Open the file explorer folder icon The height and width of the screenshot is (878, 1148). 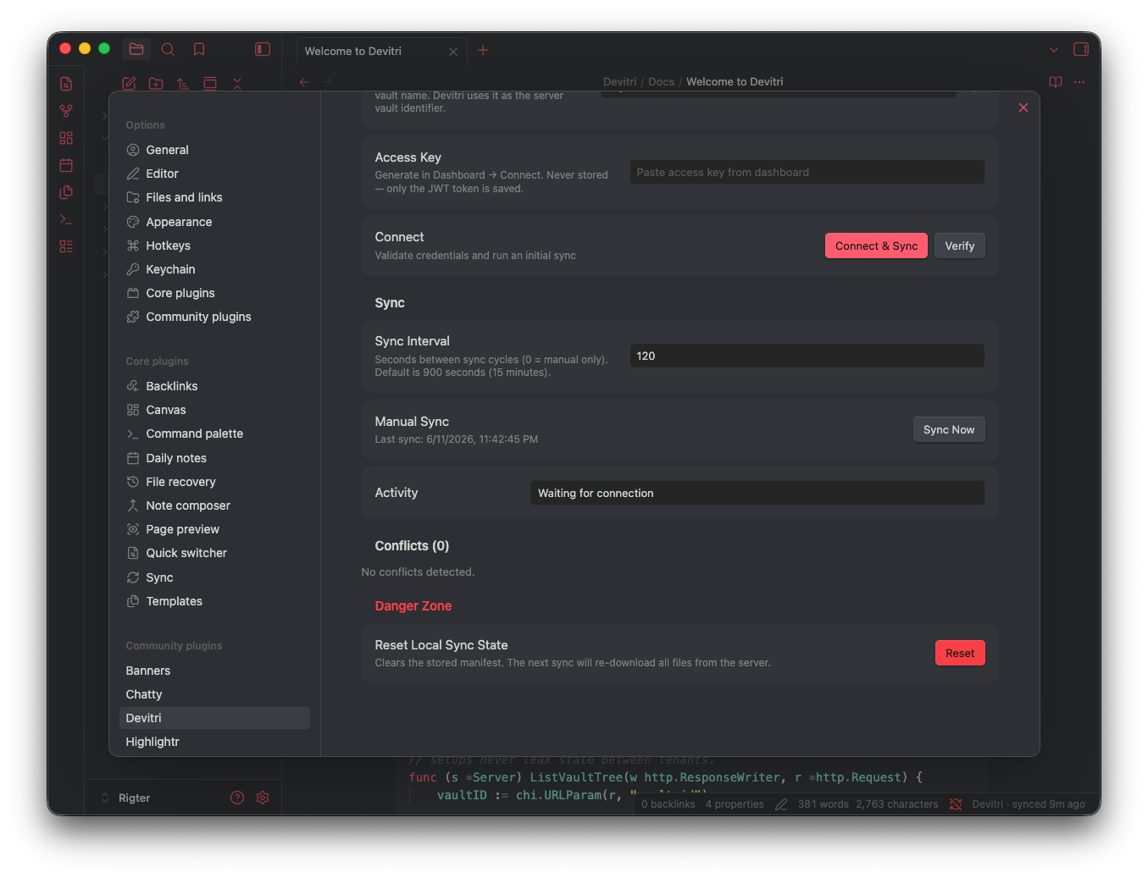click(136, 49)
